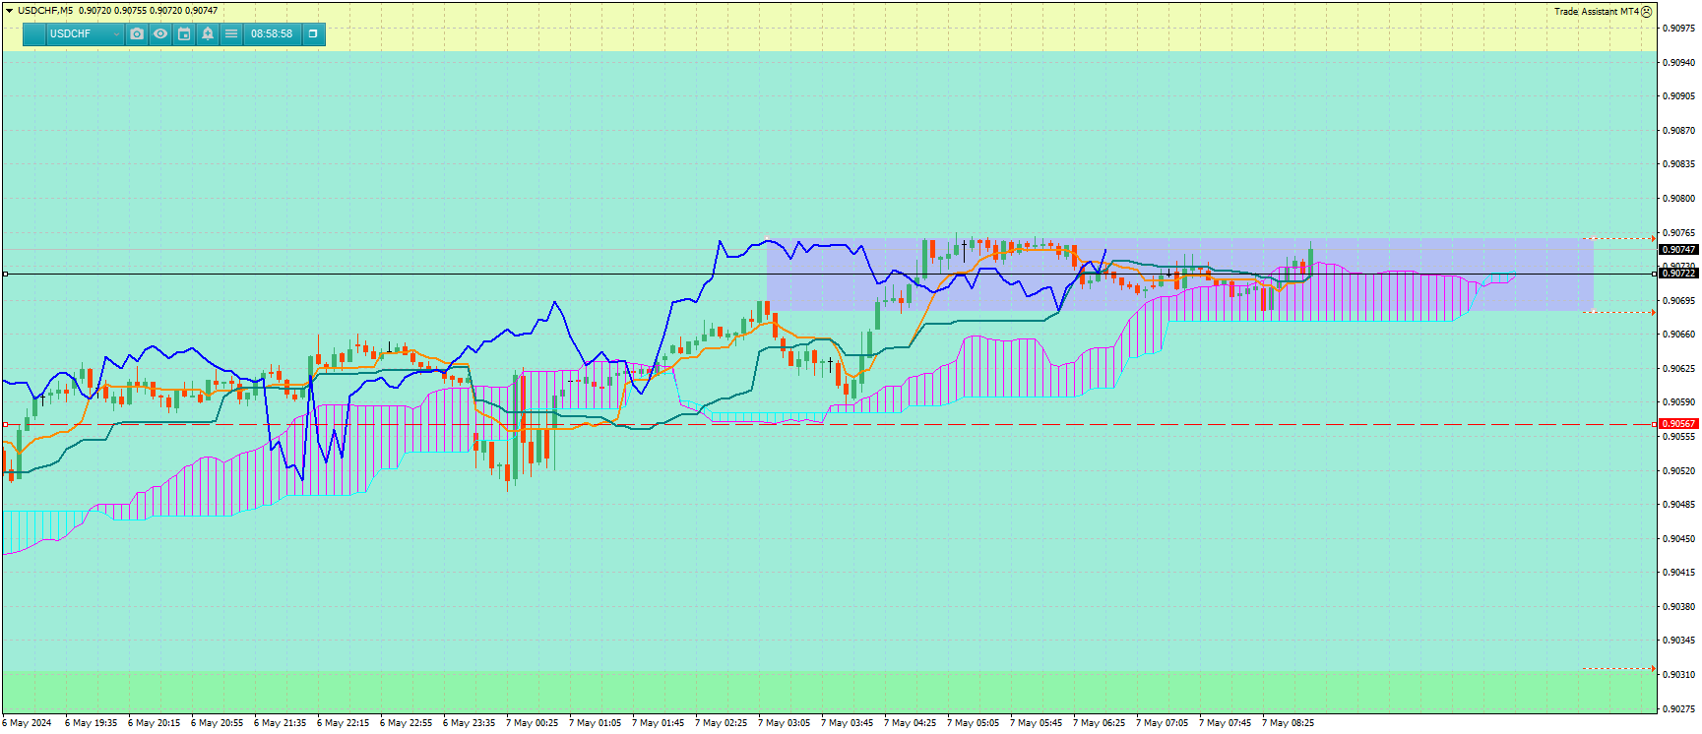Click the sad face Trade Assistant MT4 icon
This screenshot has height=734, width=1702.
click(x=1646, y=12)
